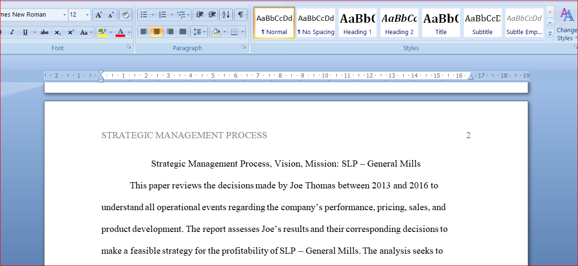Open Font dialog launcher
This screenshot has height=266, width=578.
click(129, 47)
